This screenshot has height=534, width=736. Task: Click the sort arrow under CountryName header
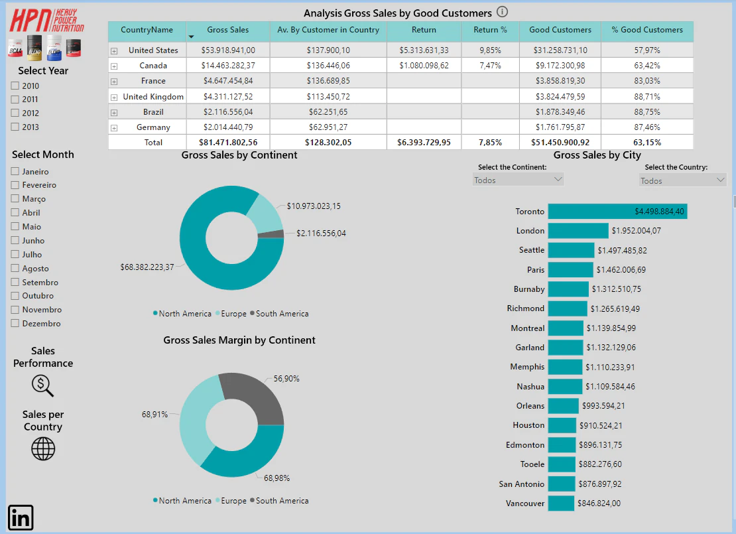click(x=191, y=36)
